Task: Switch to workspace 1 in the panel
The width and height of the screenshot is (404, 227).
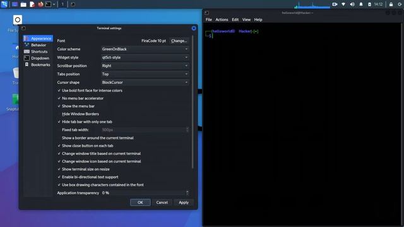Action: click(x=62, y=4)
